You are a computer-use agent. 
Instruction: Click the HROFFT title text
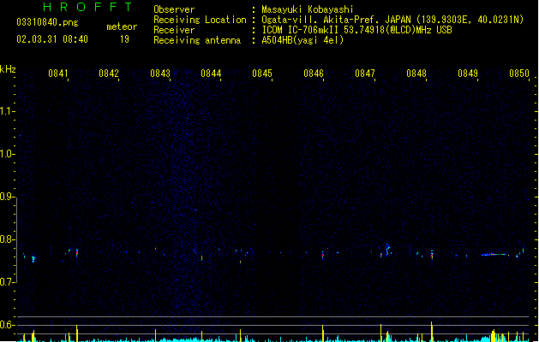click(x=87, y=7)
